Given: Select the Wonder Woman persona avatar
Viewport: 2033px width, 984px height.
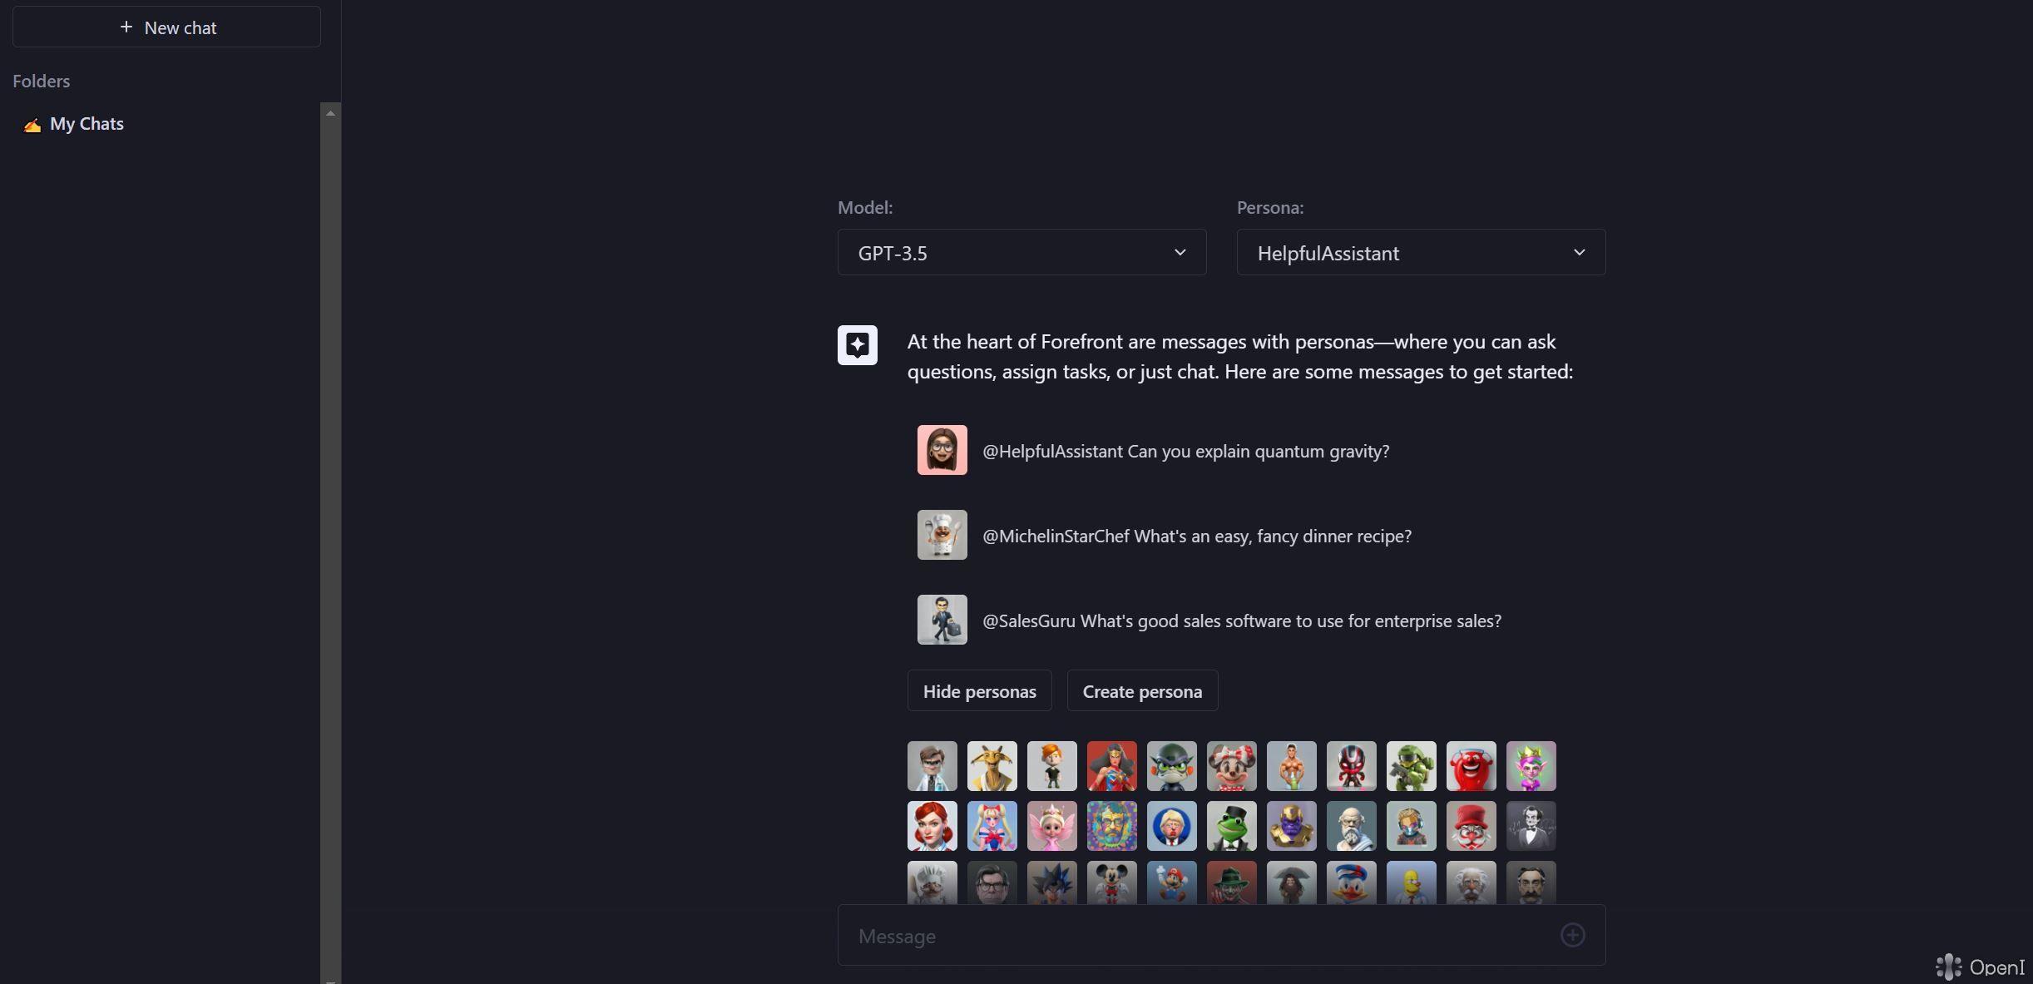Looking at the screenshot, I should [x=1111, y=766].
